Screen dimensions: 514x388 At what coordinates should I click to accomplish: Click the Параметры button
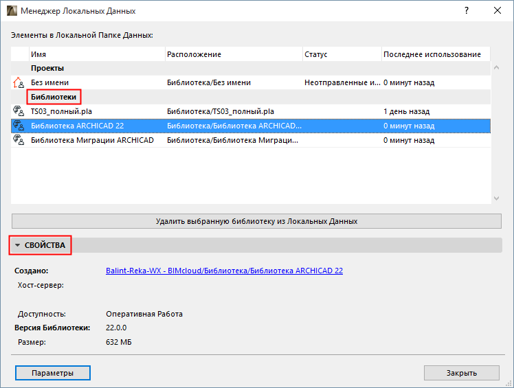tap(52, 373)
